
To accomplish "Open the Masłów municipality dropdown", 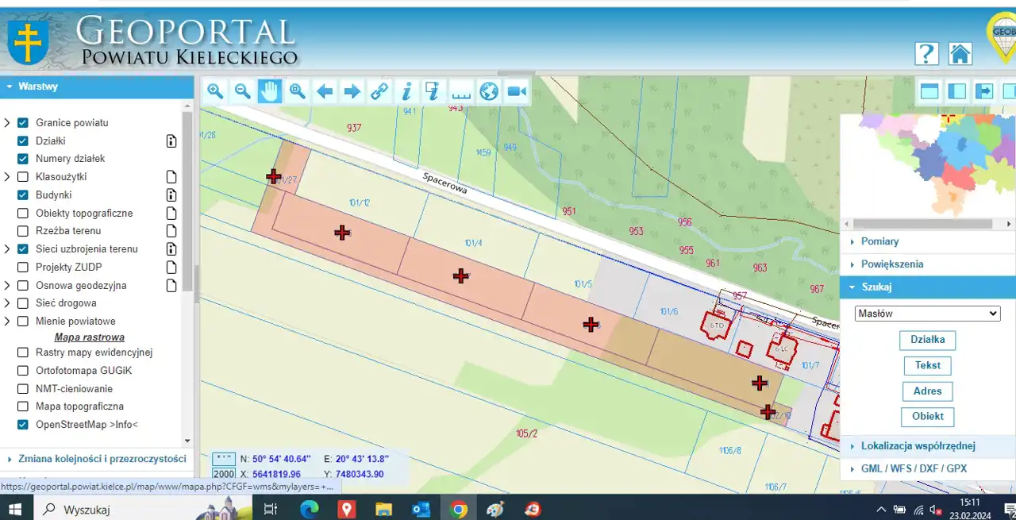I will pyautogui.click(x=927, y=314).
